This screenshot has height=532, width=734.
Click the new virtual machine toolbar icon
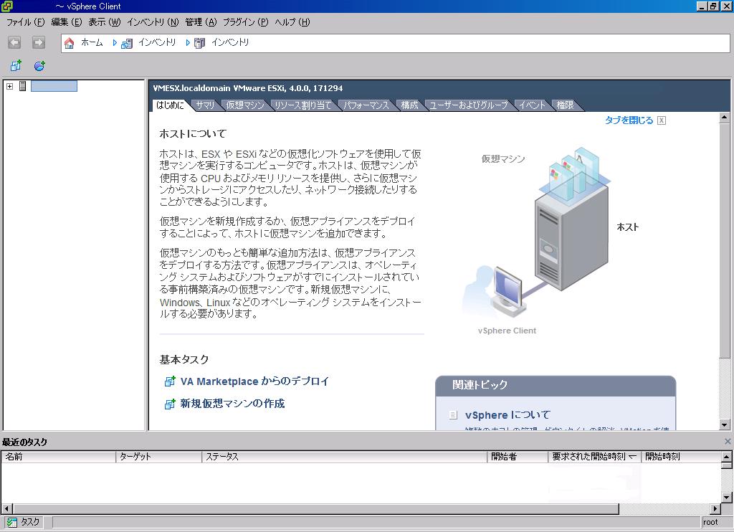[x=16, y=65]
